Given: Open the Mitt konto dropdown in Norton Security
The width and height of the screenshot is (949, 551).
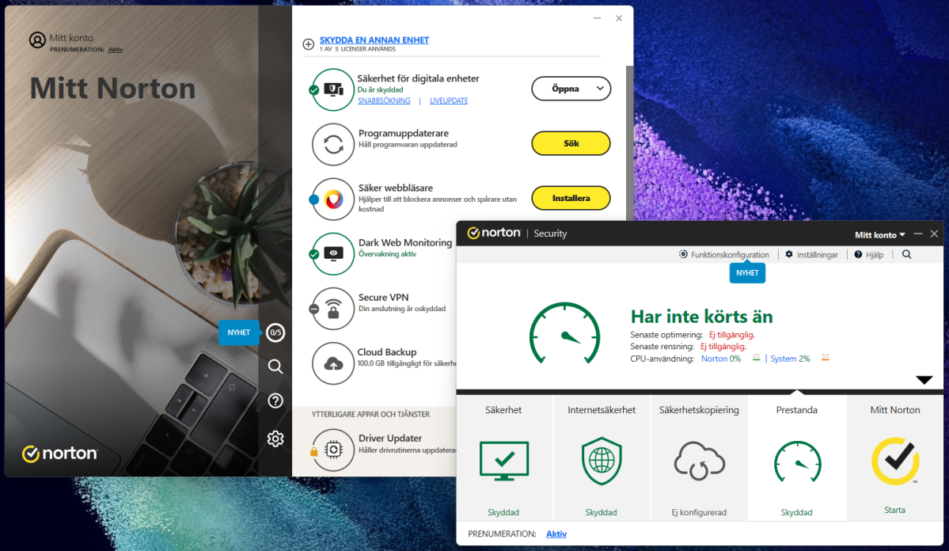Looking at the screenshot, I should [879, 235].
